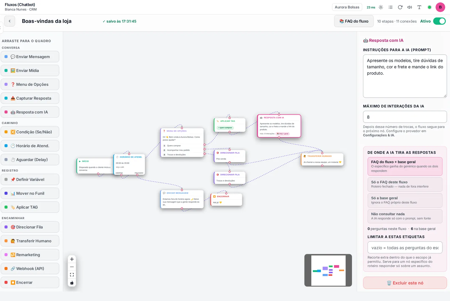Image resolution: width=450 pixels, height=301 pixels.
Task: Select the Capturar Resposta block
Action: [x=30, y=98]
